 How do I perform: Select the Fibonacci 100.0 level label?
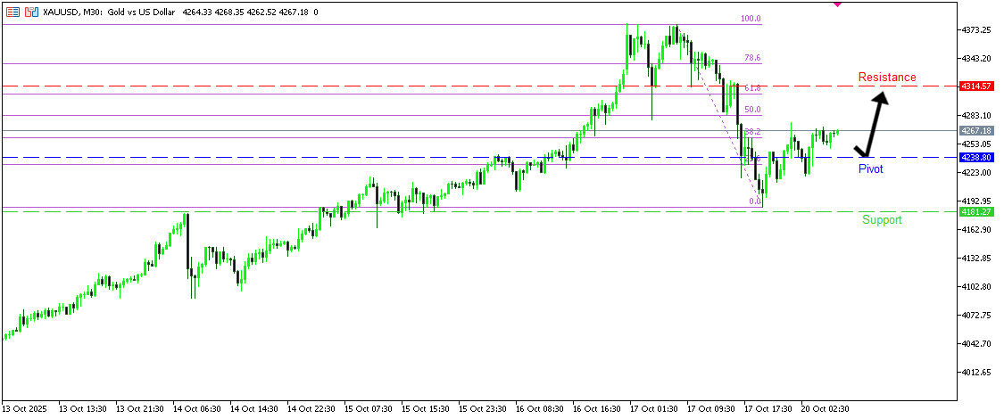pyautogui.click(x=751, y=19)
